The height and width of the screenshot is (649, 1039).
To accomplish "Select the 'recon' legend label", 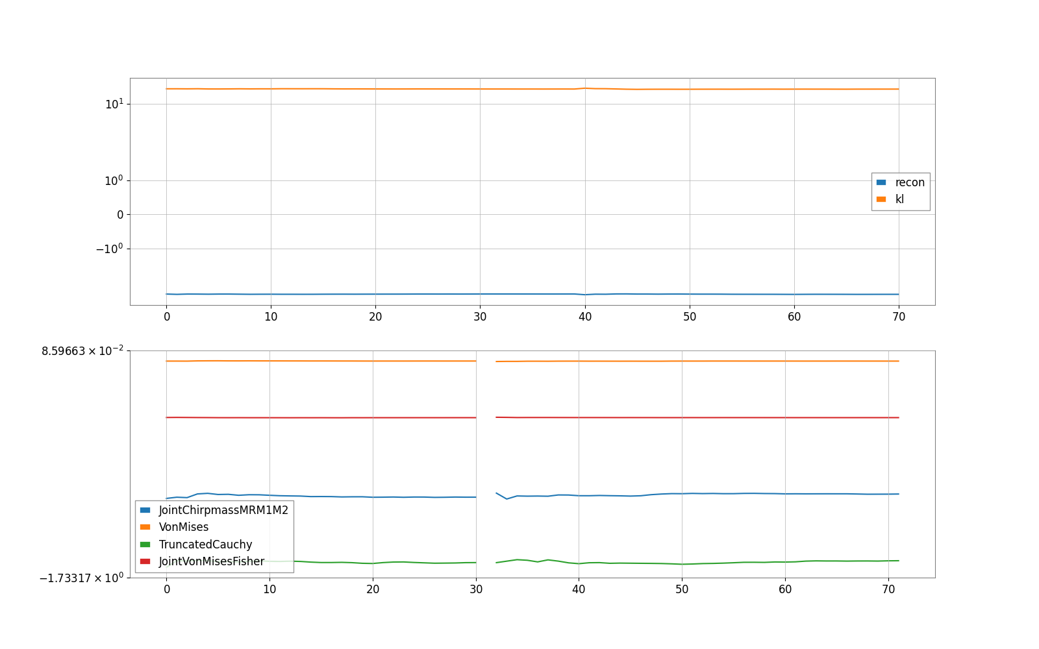I will 910,182.
